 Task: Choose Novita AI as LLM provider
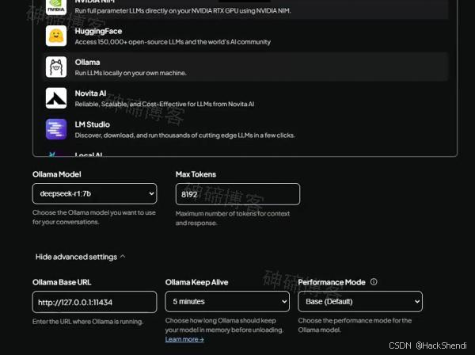245,98
